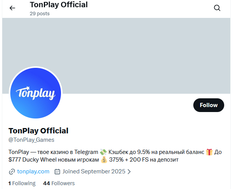Click the calendar icon beside join date
The width and height of the screenshot is (236, 189).
58,171
